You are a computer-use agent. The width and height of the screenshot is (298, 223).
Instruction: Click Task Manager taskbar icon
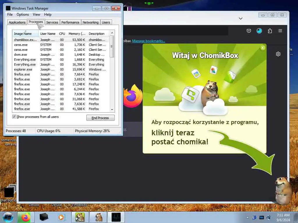(116, 217)
